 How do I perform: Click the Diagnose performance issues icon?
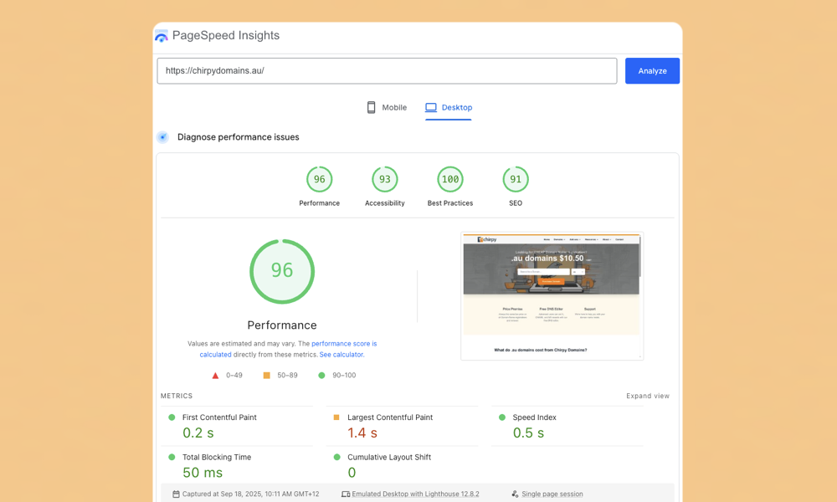(x=163, y=137)
